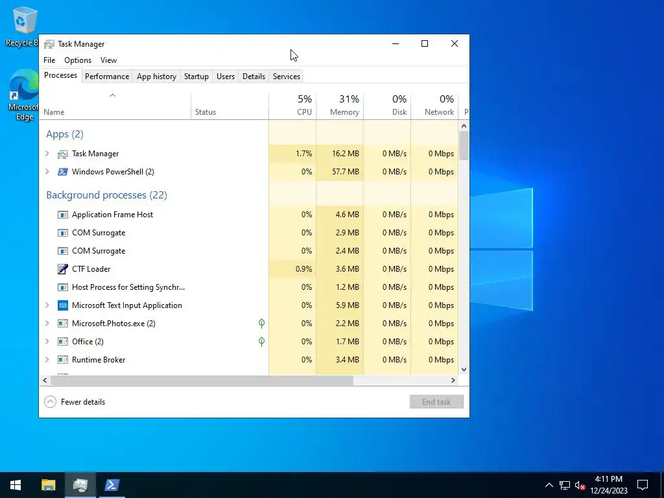Open the Windows Start menu

click(x=16, y=485)
